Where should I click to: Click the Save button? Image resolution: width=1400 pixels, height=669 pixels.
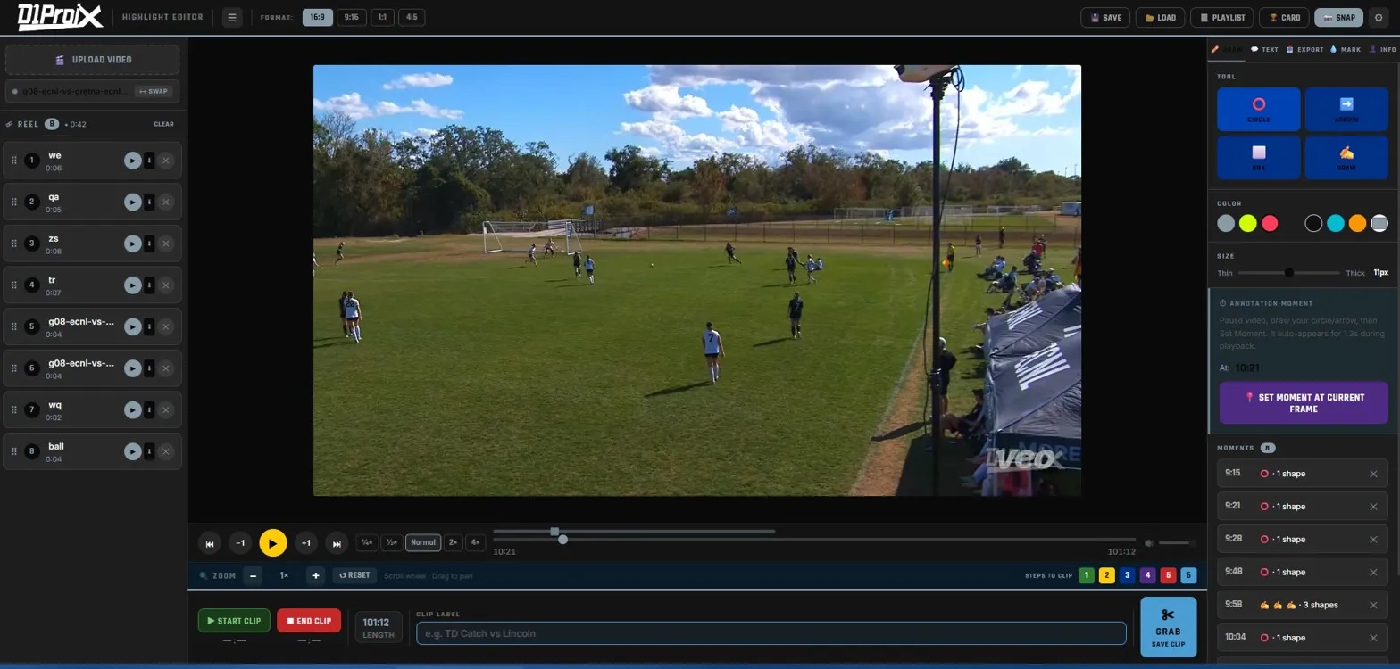coord(1105,17)
